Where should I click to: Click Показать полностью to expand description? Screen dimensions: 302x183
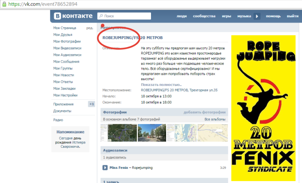click(161, 85)
